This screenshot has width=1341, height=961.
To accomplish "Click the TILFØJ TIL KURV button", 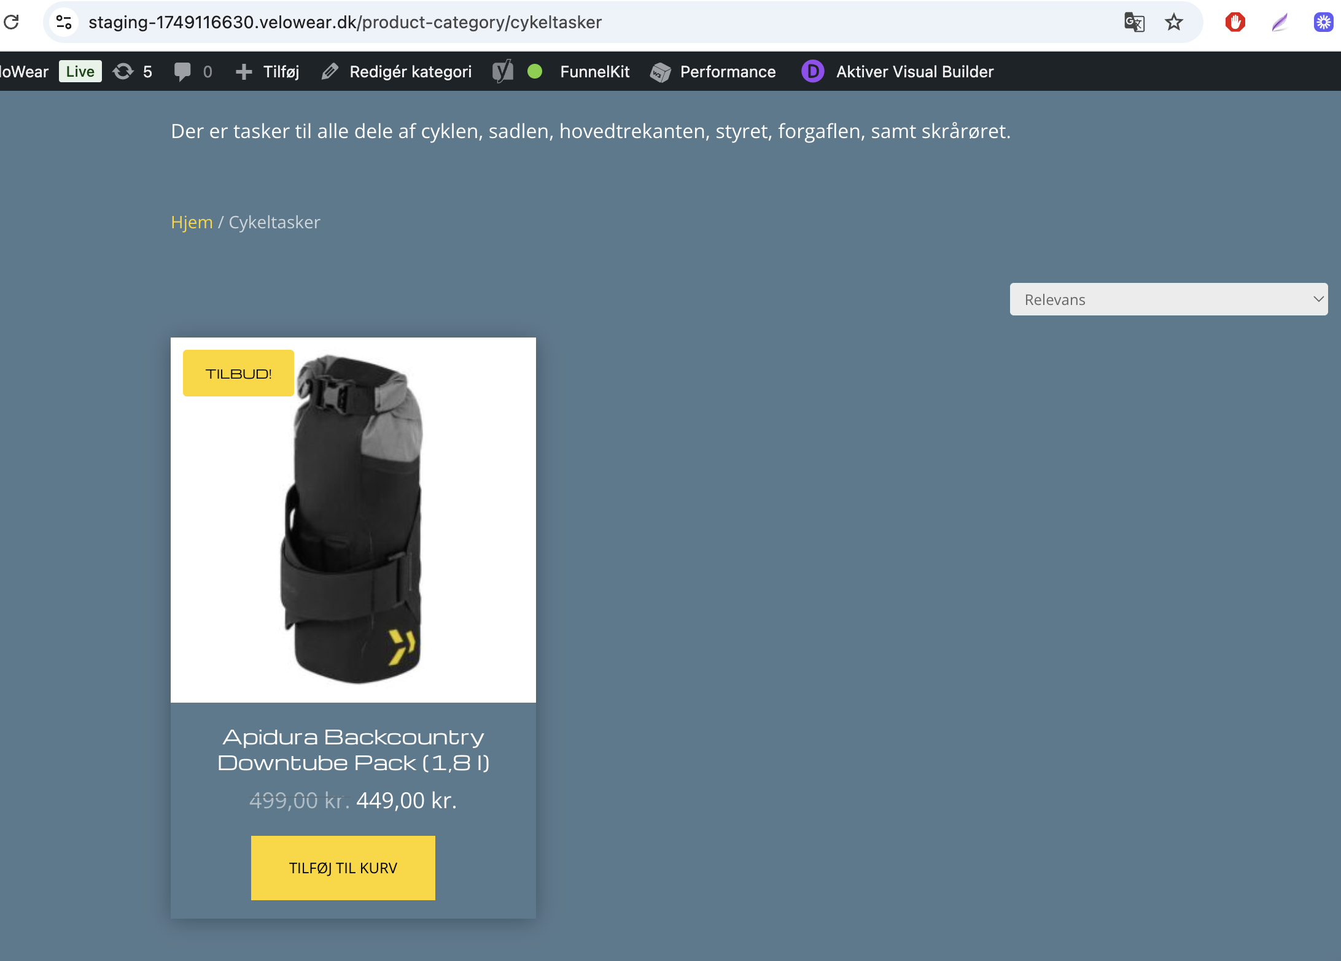I will point(343,868).
